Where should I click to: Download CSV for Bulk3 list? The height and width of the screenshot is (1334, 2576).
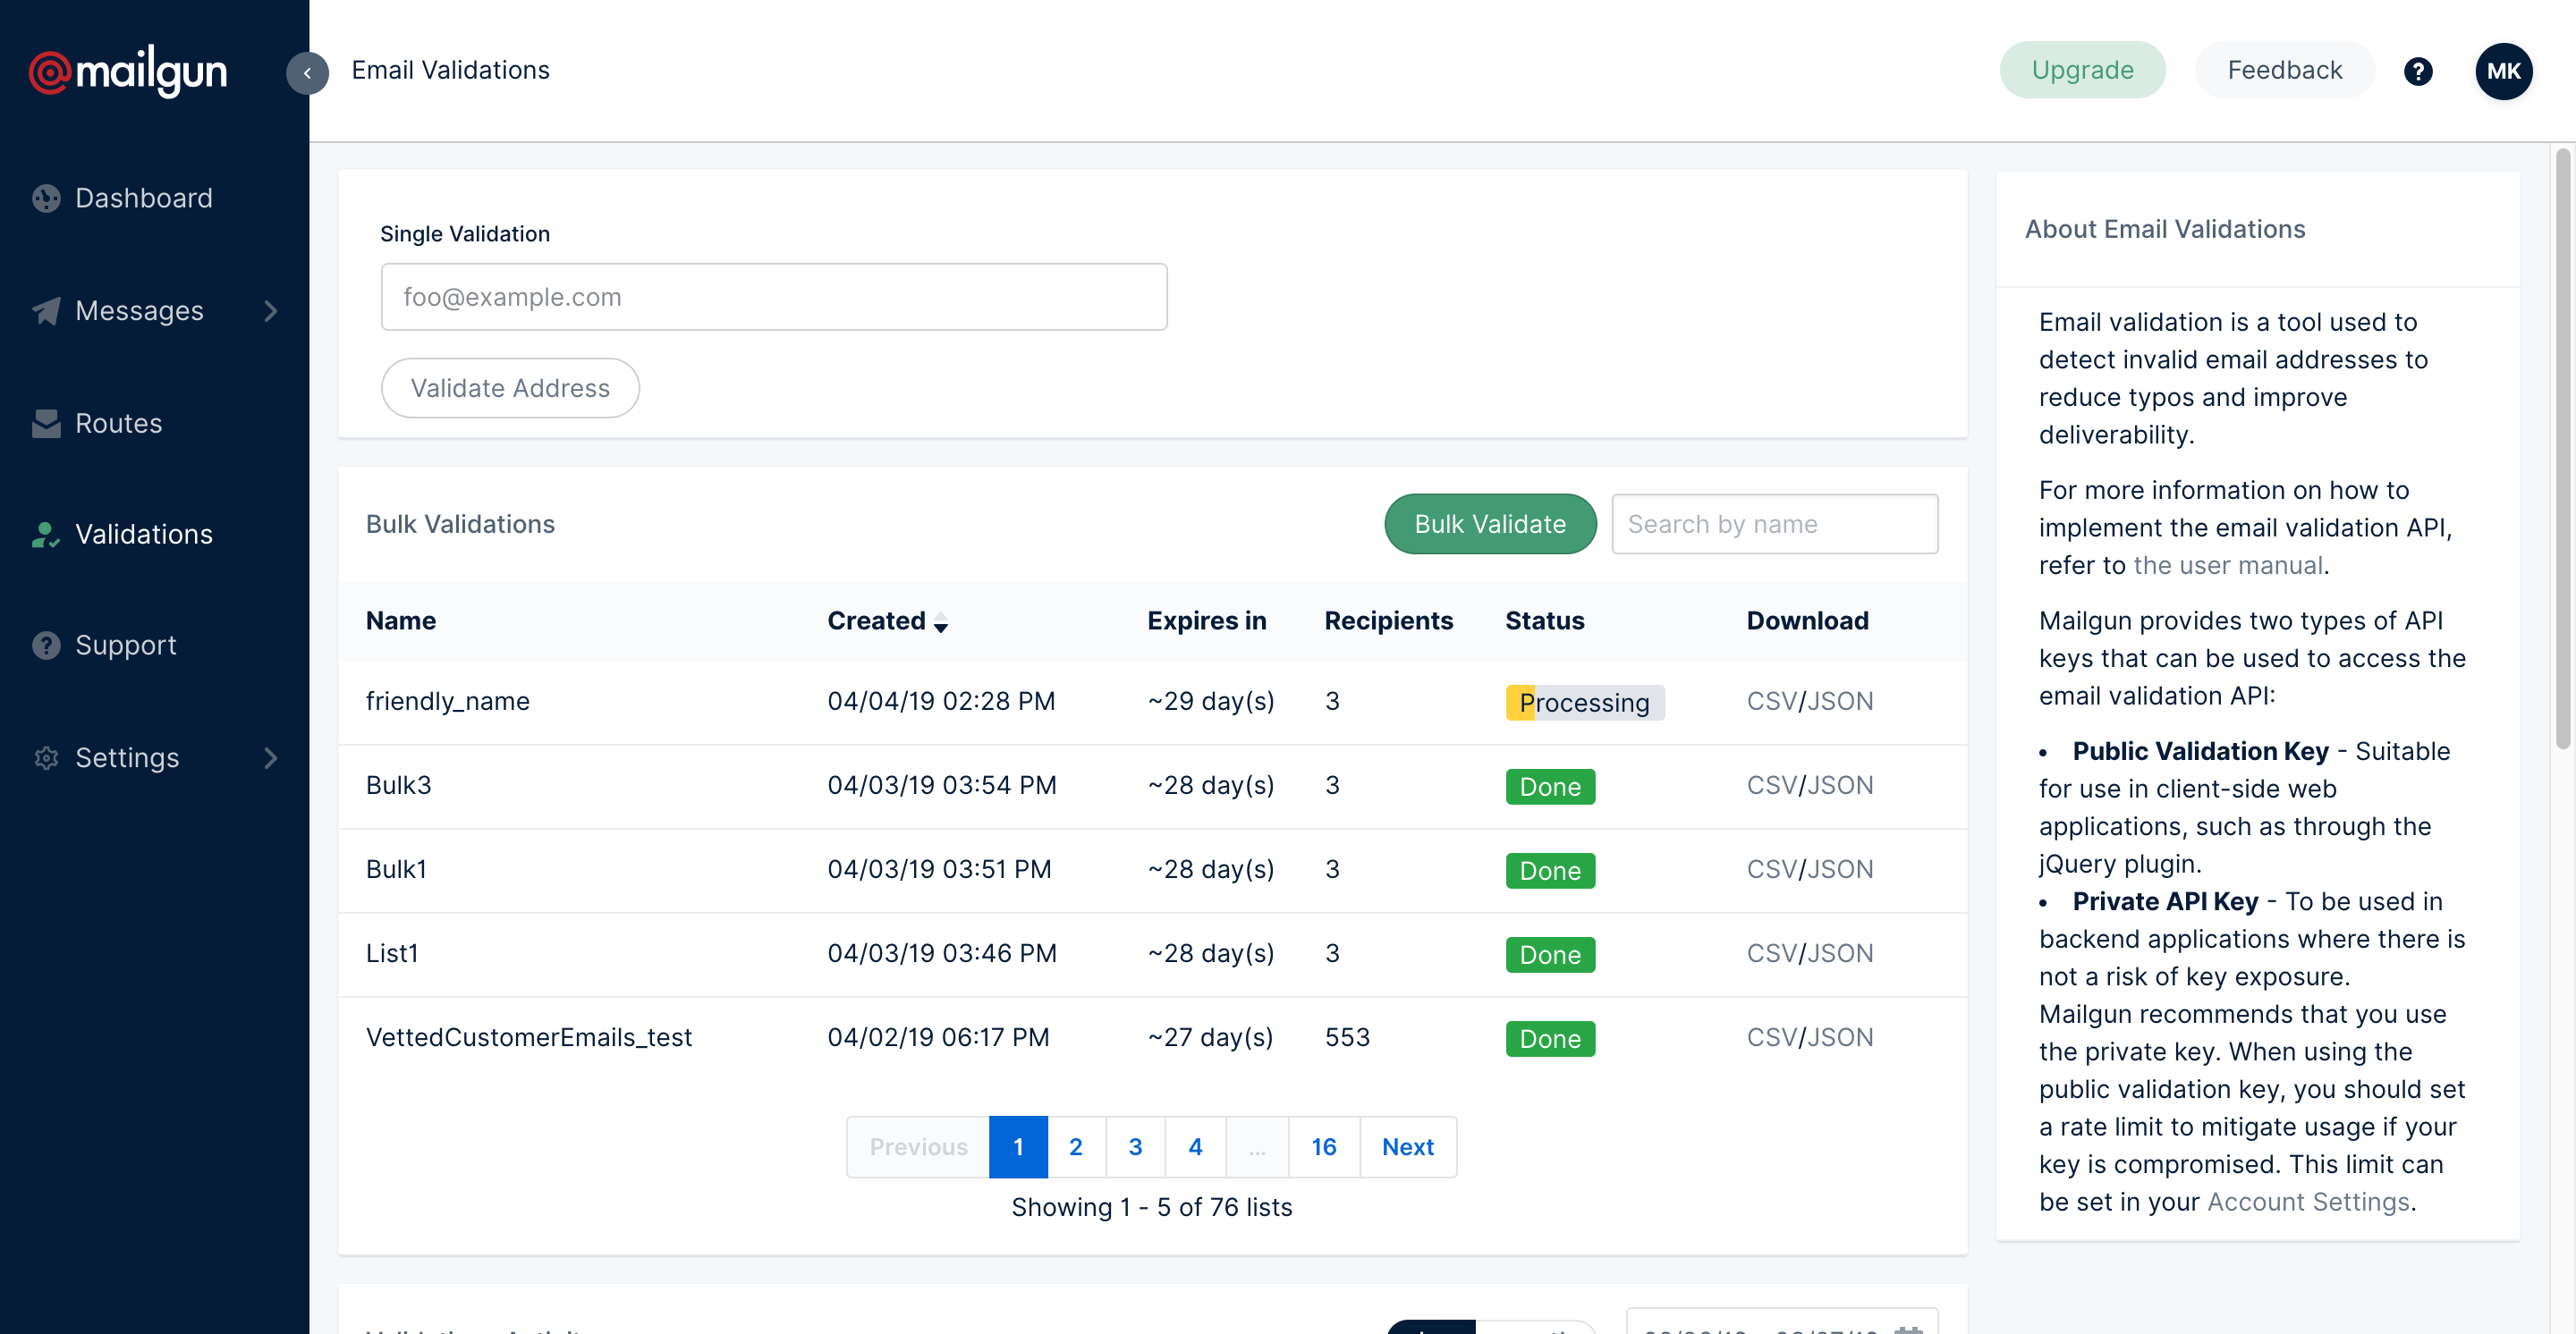pos(1773,785)
